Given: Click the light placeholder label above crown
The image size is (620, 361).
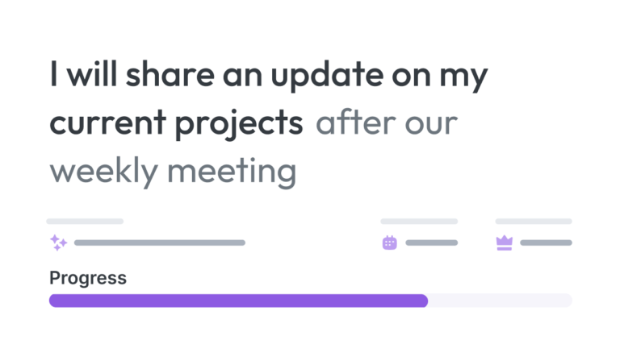Looking at the screenshot, I should point(534,222).
